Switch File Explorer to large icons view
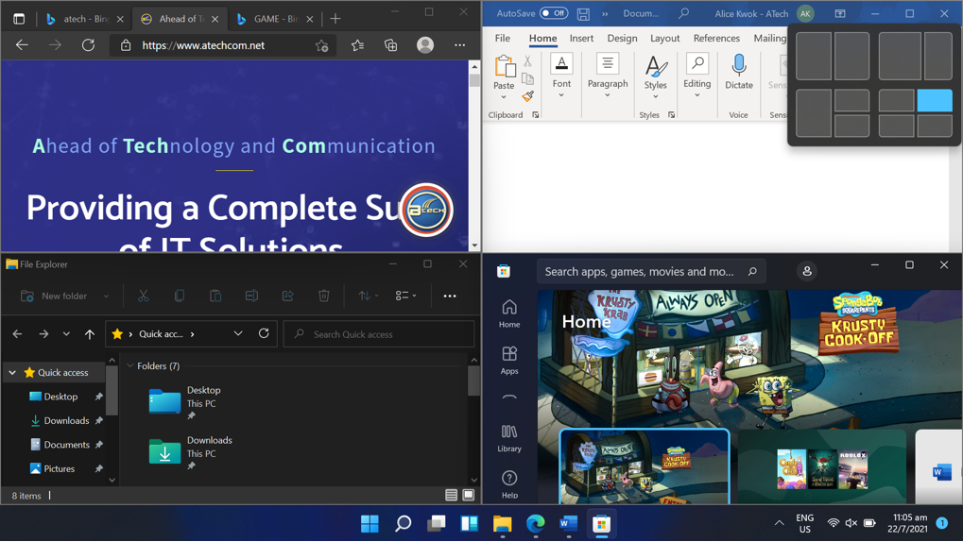This screenshot has width=963, height=542. [469, 496]
